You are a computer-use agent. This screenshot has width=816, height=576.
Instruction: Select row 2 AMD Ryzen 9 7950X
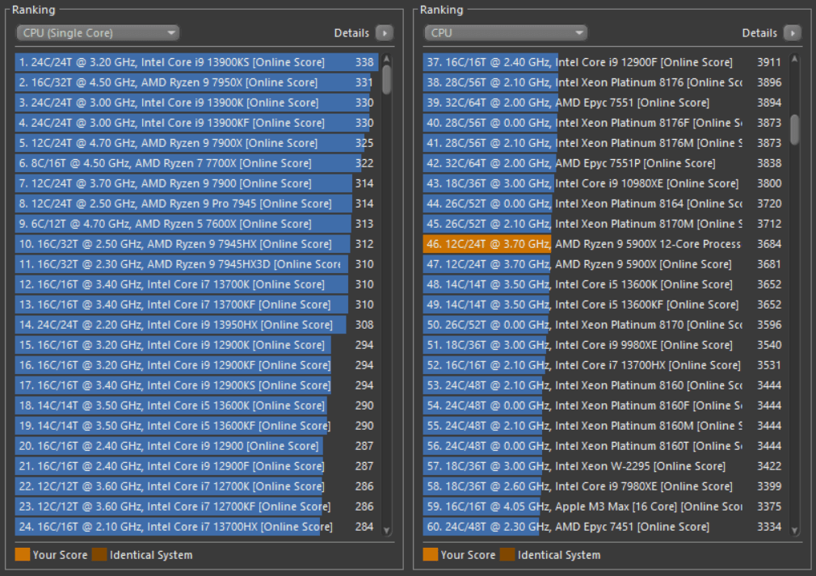pyautogui.click(x=196, y=82)
